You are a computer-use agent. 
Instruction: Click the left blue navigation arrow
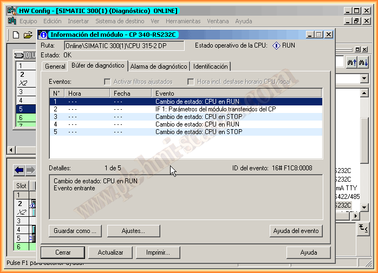pos(19,170)
